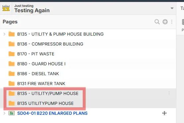Click the yellow ZZ project logo
The image size is (184, 123).
tap(6, 8)
